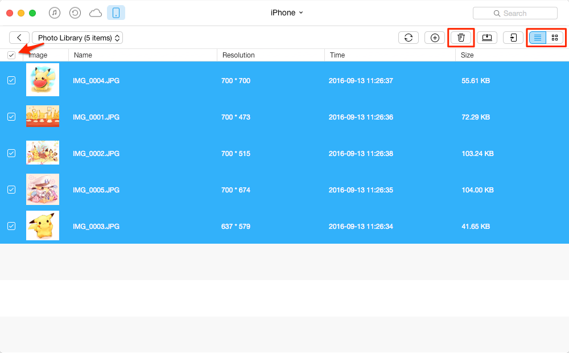Open the Photo Library category dropdown

[77, 38]
